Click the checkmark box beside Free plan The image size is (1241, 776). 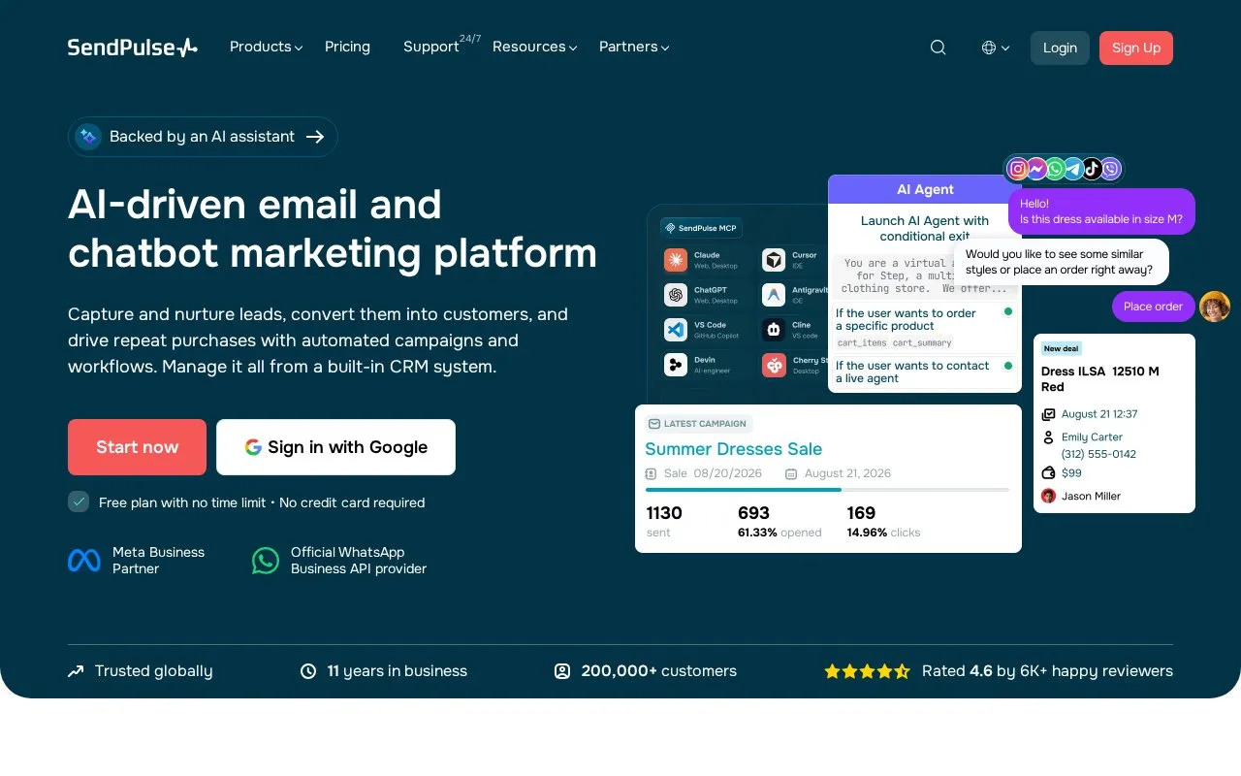pos(79,501)
